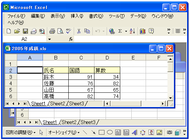This screenshot has width=190, height=140.
Task: Select column C header
Action: coord(81,58)
